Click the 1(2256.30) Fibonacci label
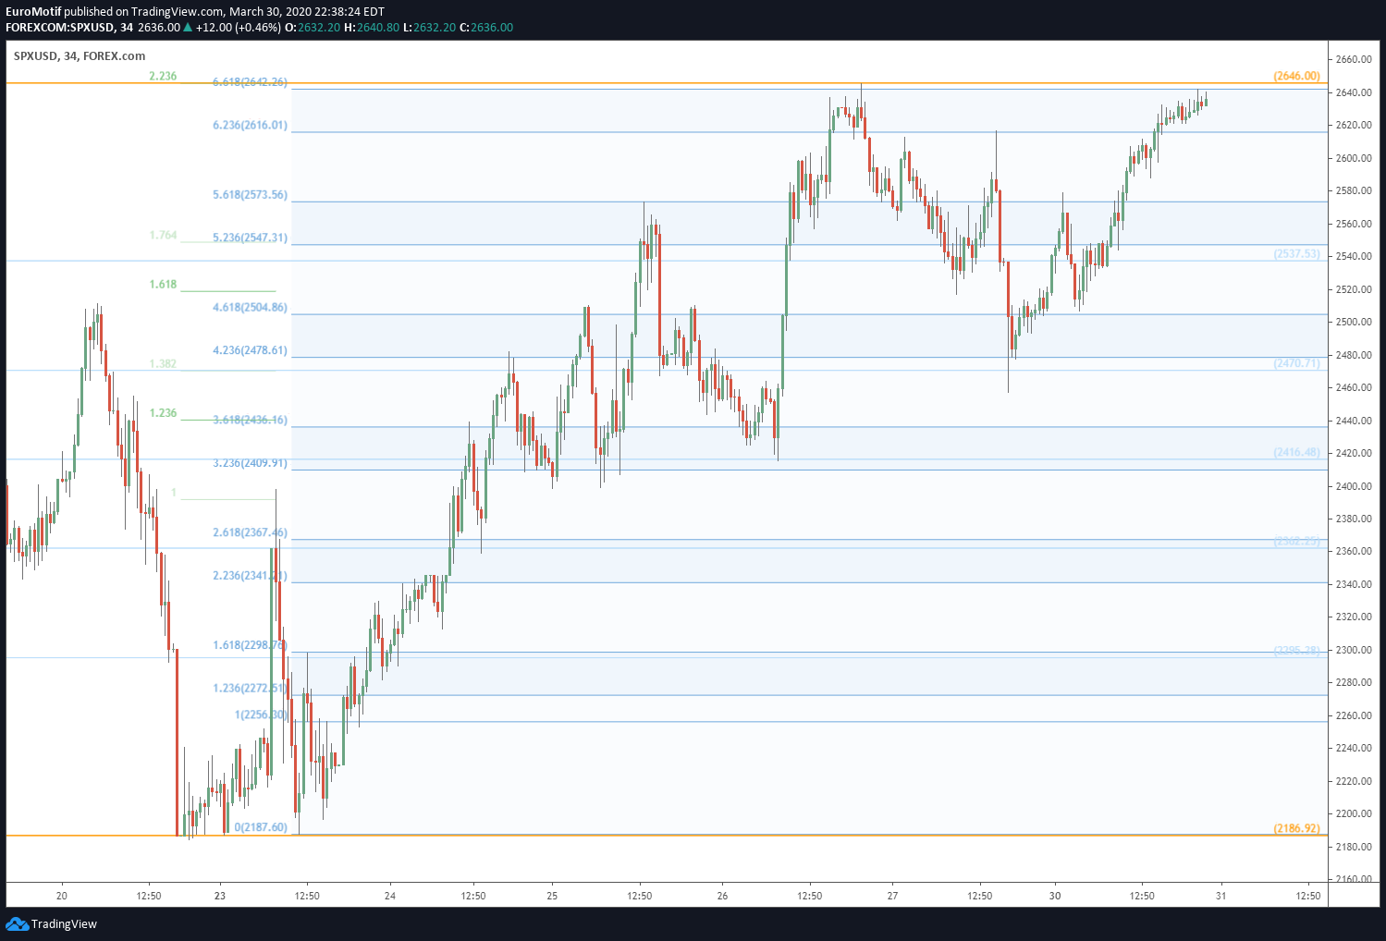Image resolution: width=1386 pixels, height=941 pixels. [x=261, y=715]
